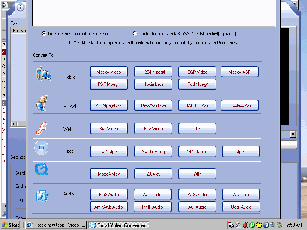Click the 'Ms Avi' category label
Viewport: 307px width, 230px height.
[69, 106]
